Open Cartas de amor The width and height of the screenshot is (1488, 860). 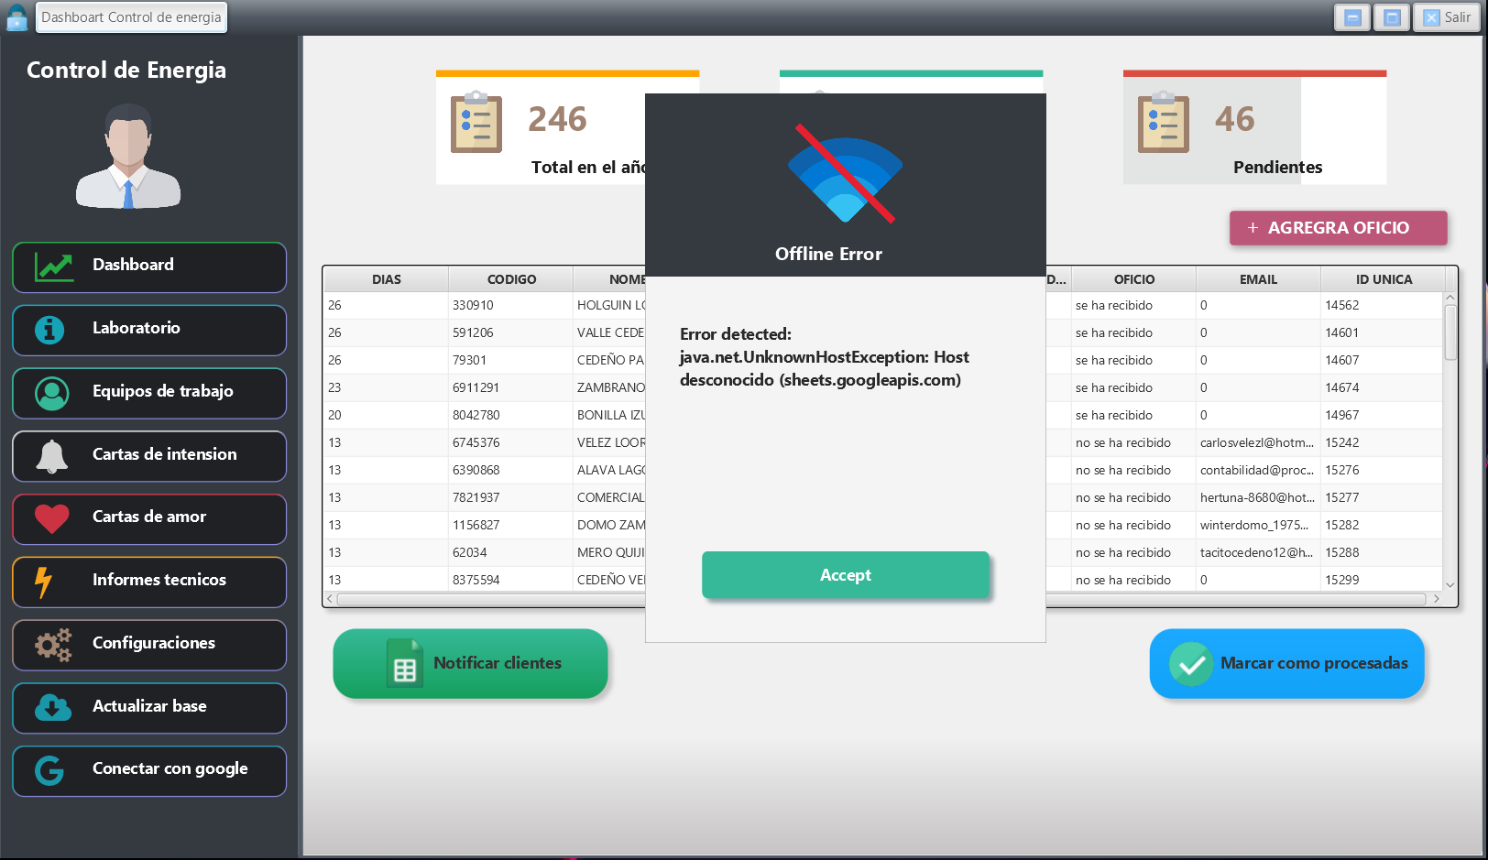(149, 519)
